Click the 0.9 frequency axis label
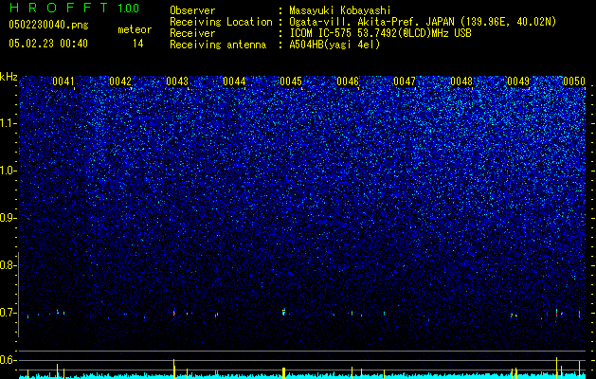This screenshot has height=379, width=596. coord(7,218)
